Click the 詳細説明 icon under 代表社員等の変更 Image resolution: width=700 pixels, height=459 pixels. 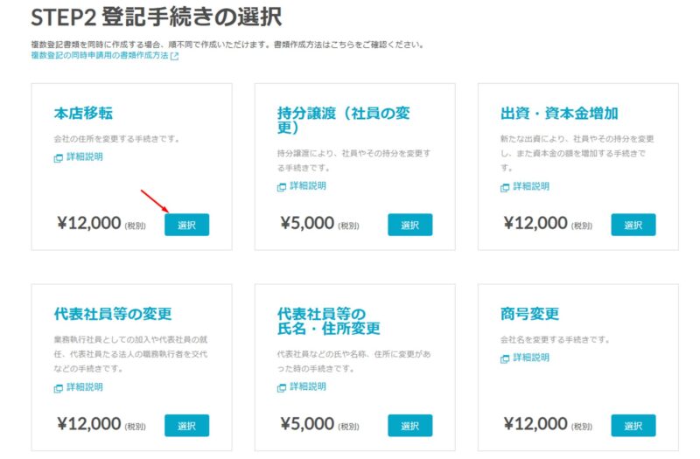(59, 388)
